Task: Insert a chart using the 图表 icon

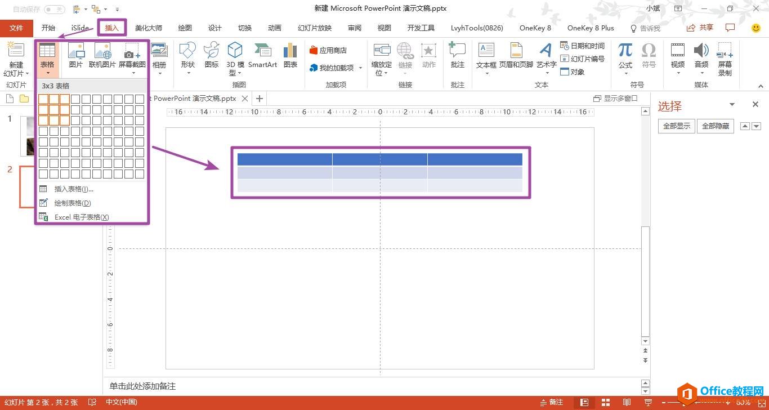Action: [290, 55]
